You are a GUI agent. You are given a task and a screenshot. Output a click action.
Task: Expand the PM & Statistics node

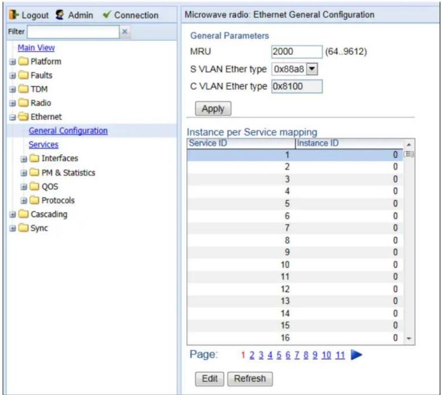24,173
